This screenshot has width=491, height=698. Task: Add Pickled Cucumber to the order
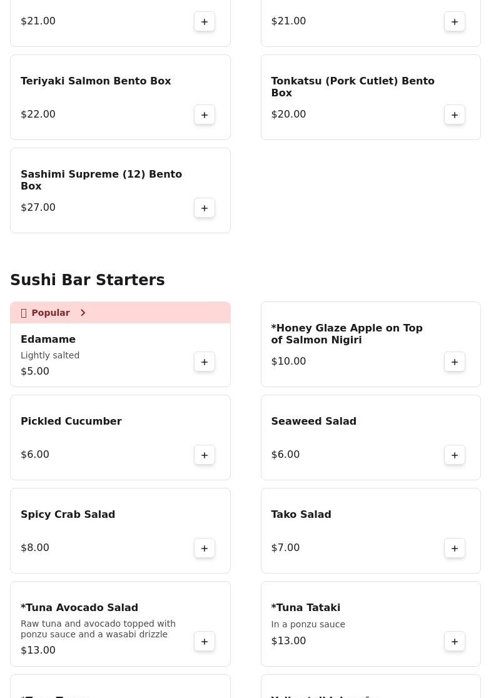click(x=205, y=455)
